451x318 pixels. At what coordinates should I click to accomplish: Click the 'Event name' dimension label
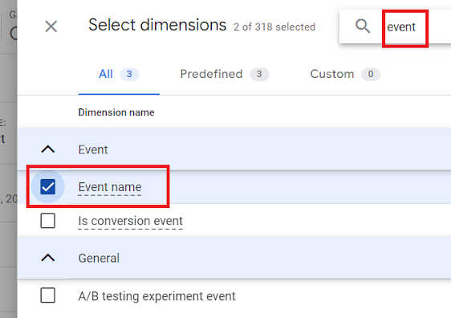point(110,187)
